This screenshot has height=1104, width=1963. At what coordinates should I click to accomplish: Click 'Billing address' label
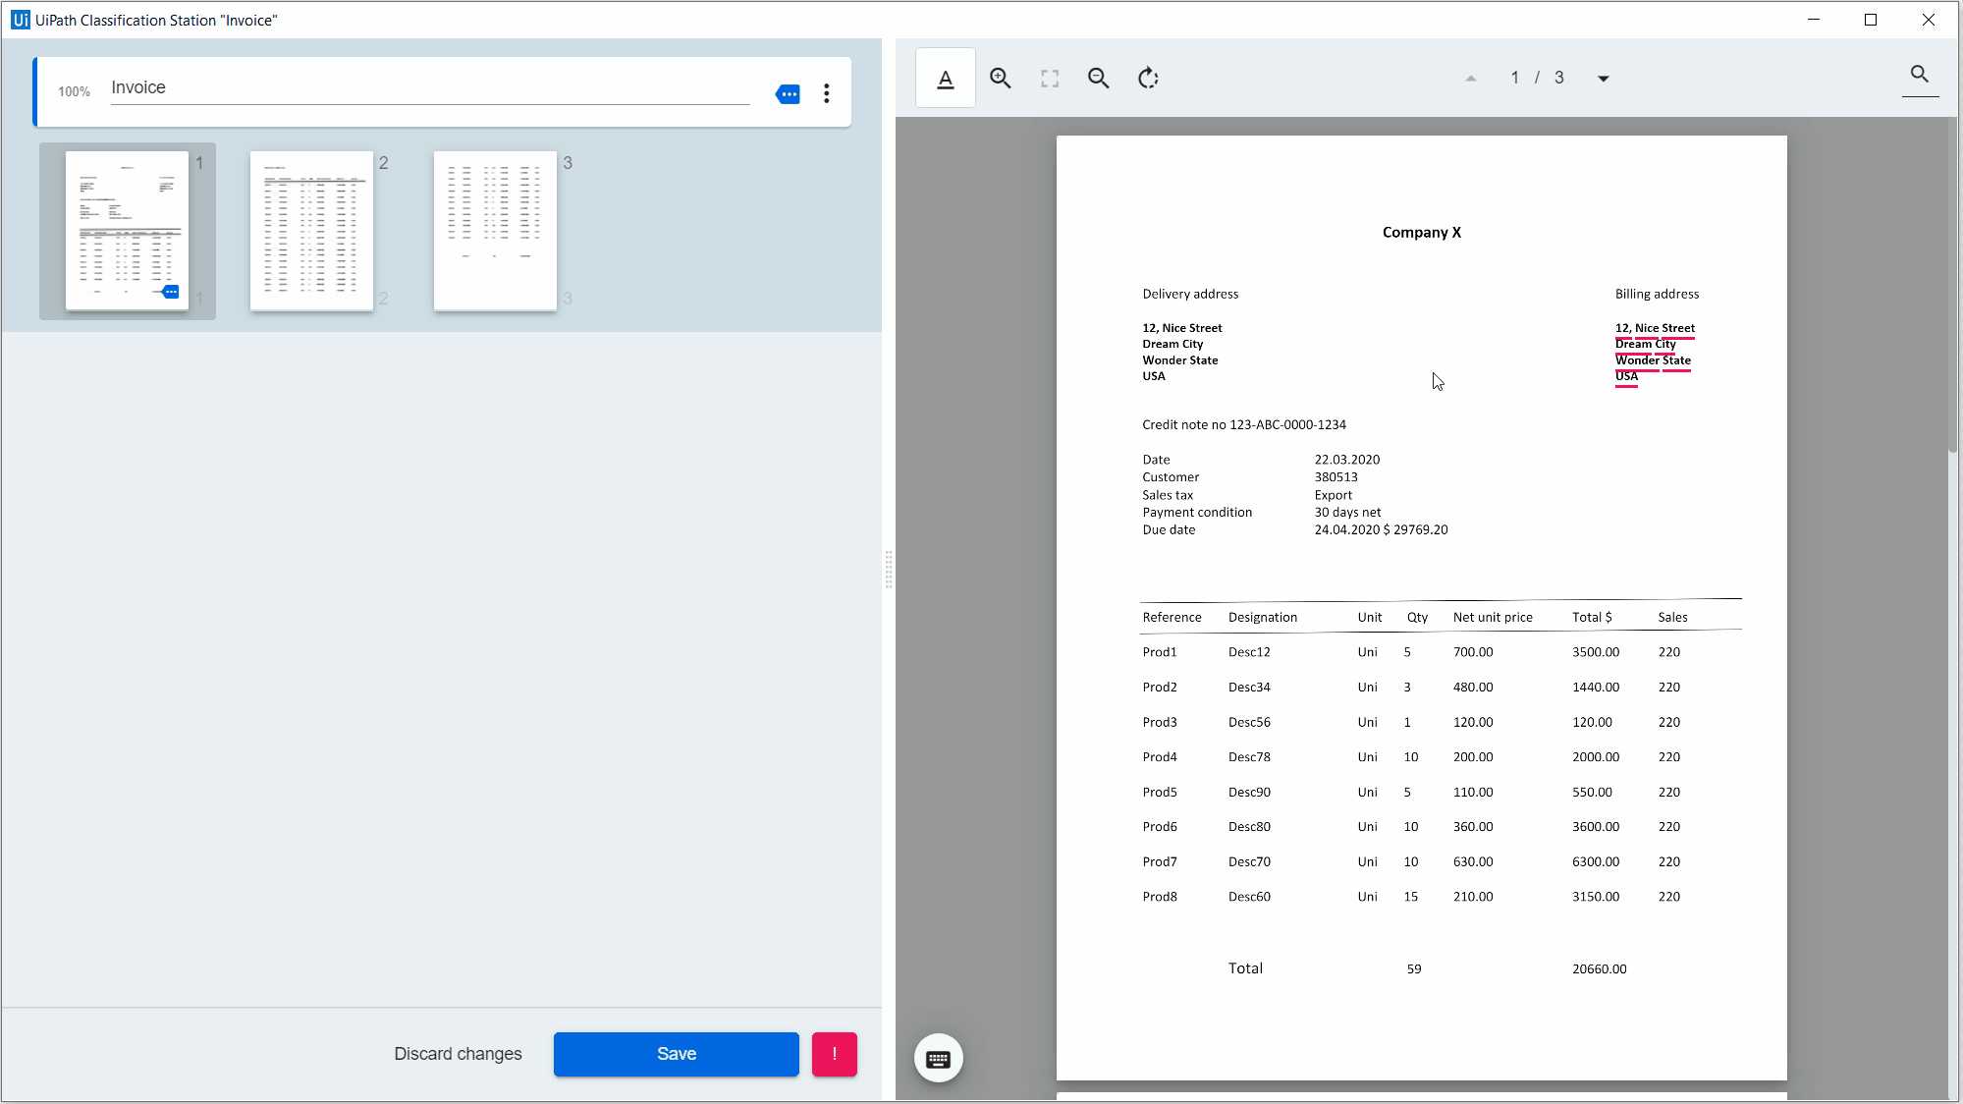(1657, 295)
